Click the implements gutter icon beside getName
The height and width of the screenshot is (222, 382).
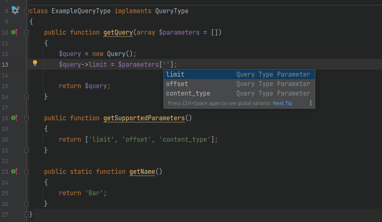(x=14, y=171)
